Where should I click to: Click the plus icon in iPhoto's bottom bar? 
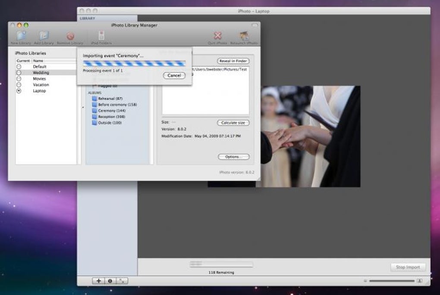pyautogui.click(x=98, y=281)
